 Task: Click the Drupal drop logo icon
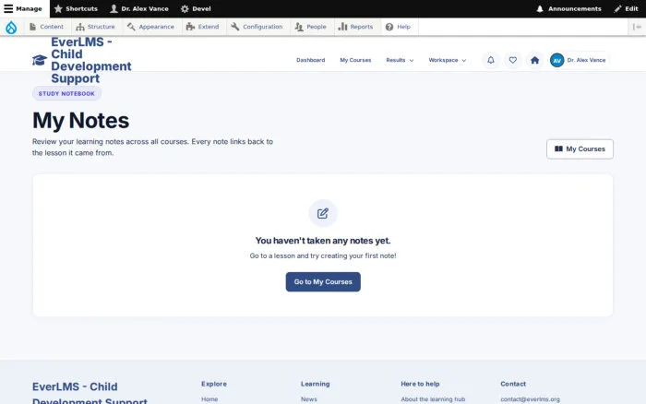tap(11, 27)
